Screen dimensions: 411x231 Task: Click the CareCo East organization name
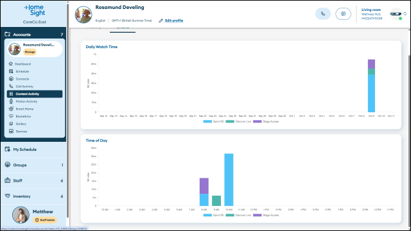[35, 22]
